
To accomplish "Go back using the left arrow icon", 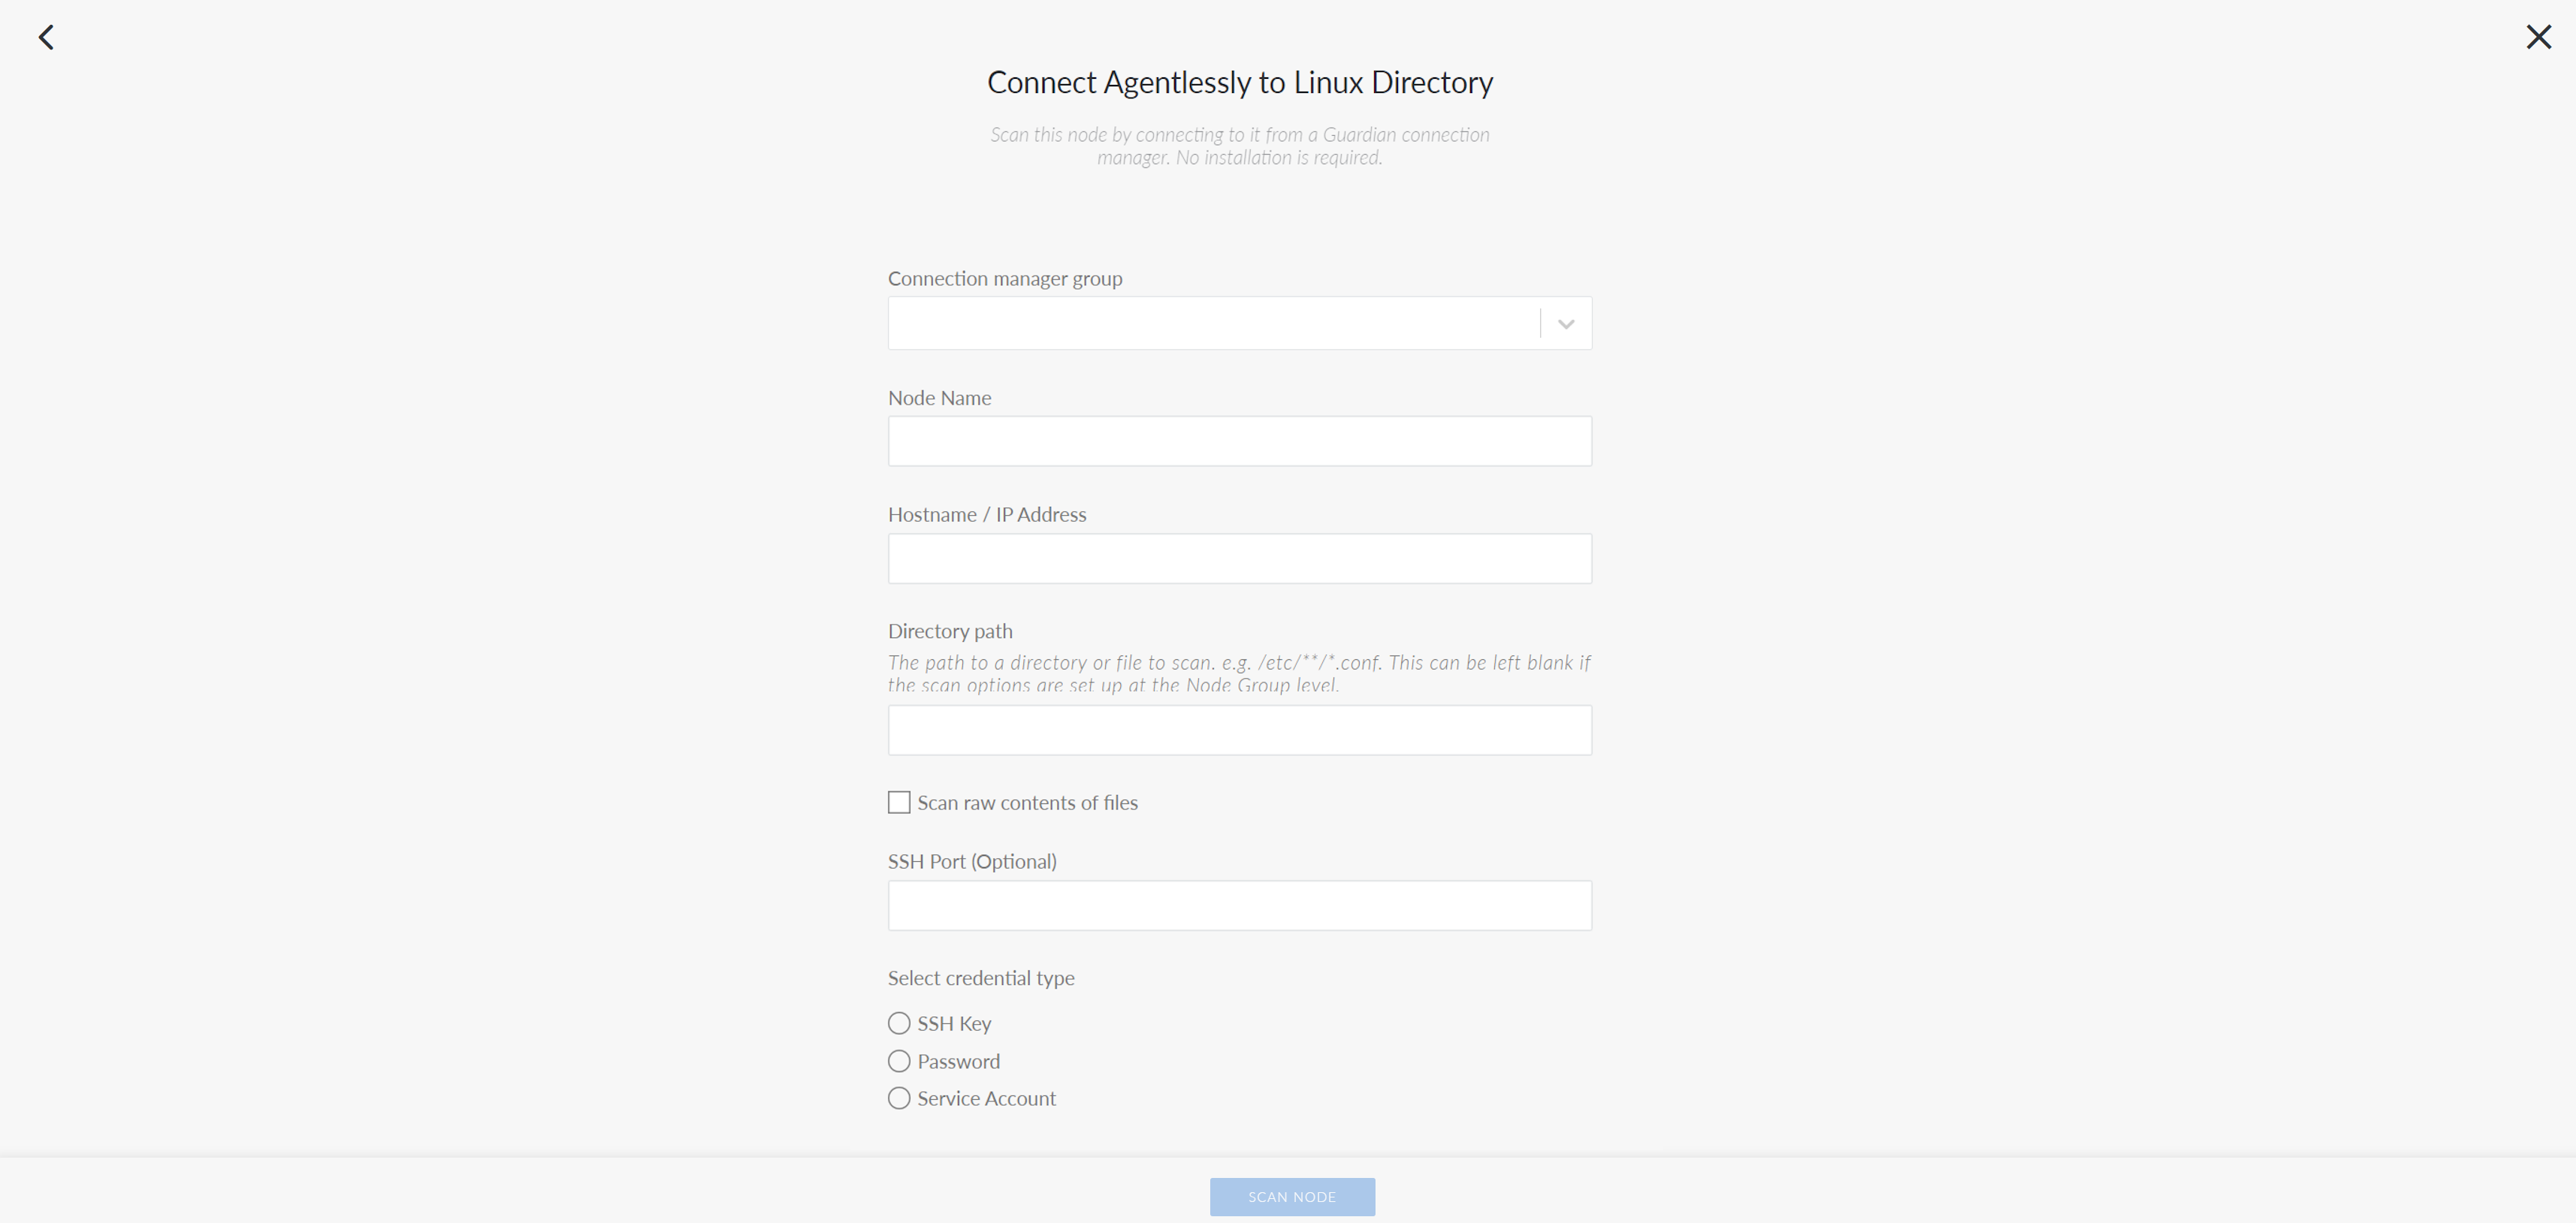I will coord(46,37).
